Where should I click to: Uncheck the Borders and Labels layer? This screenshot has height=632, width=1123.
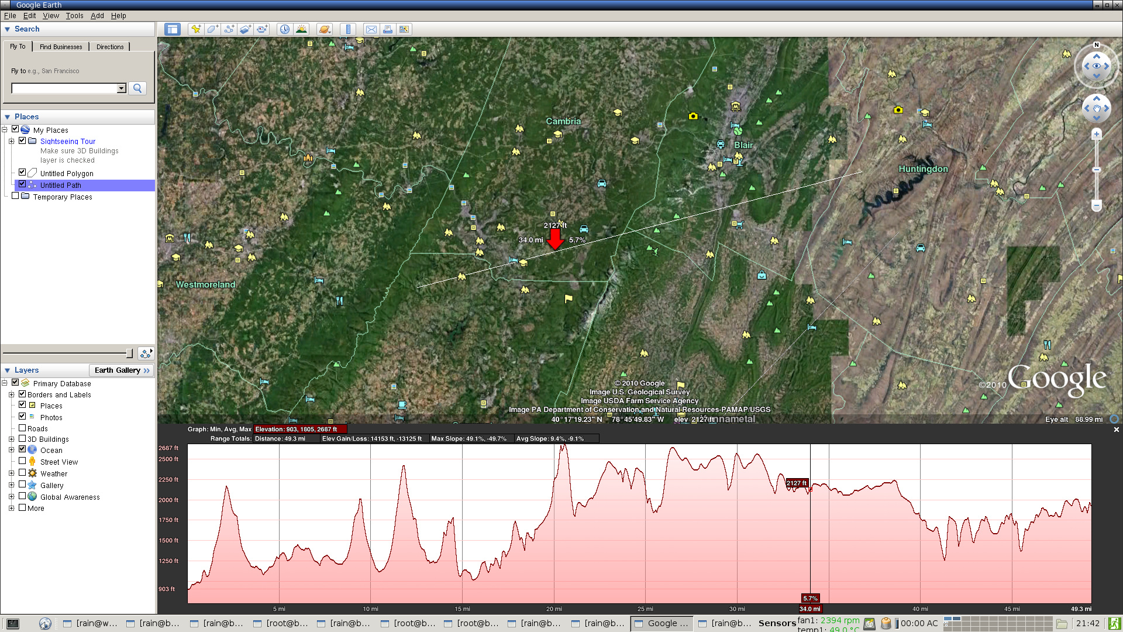pyautogui.click(x=22, y=394)
